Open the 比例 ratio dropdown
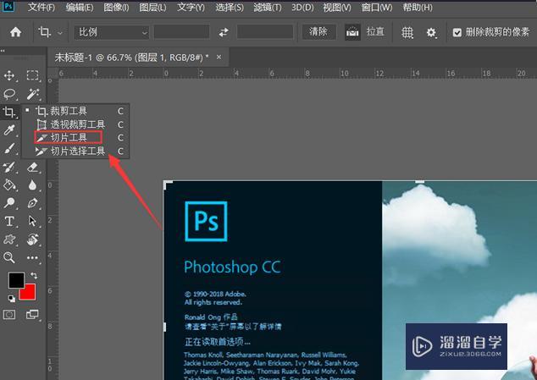537x380 pixels. pyautogui.click(x=112, y=32)
